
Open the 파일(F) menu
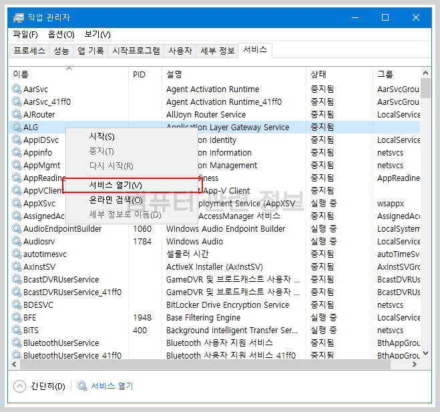coord(25,35)
